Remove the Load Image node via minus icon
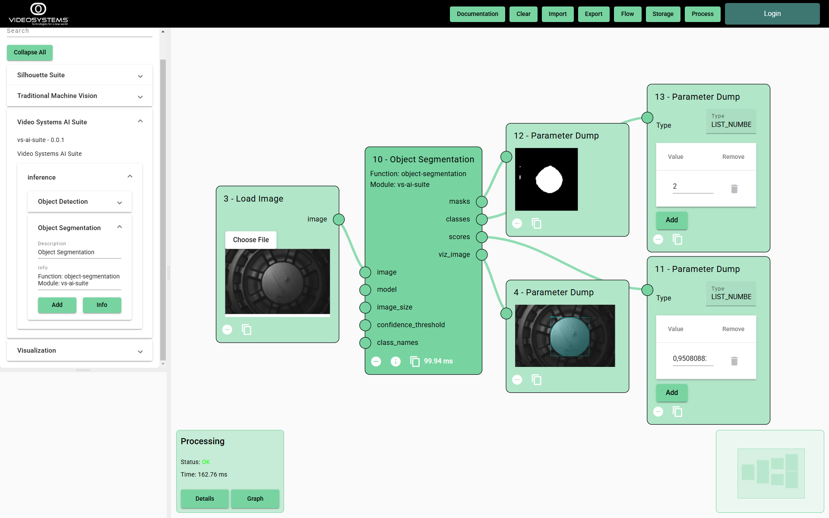The height and width of the screenshot is (518, 829). click(227, 330)
